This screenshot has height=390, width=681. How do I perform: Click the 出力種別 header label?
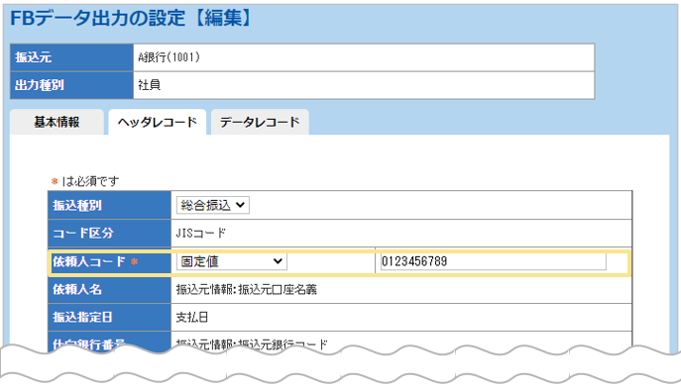[40, 85]
